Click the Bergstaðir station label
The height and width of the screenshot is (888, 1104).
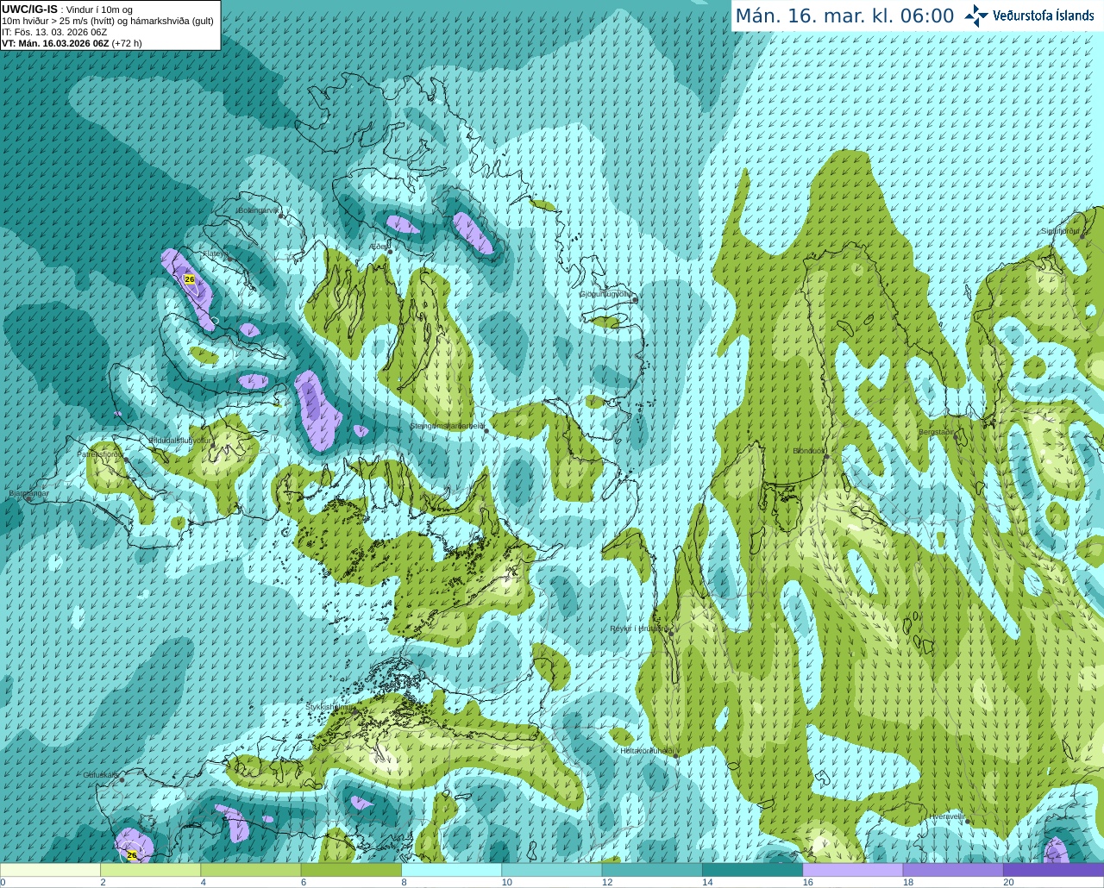click(x=937, y=432)
